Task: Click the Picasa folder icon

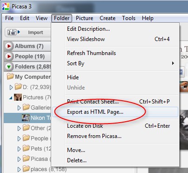Action: coord(26,159)
